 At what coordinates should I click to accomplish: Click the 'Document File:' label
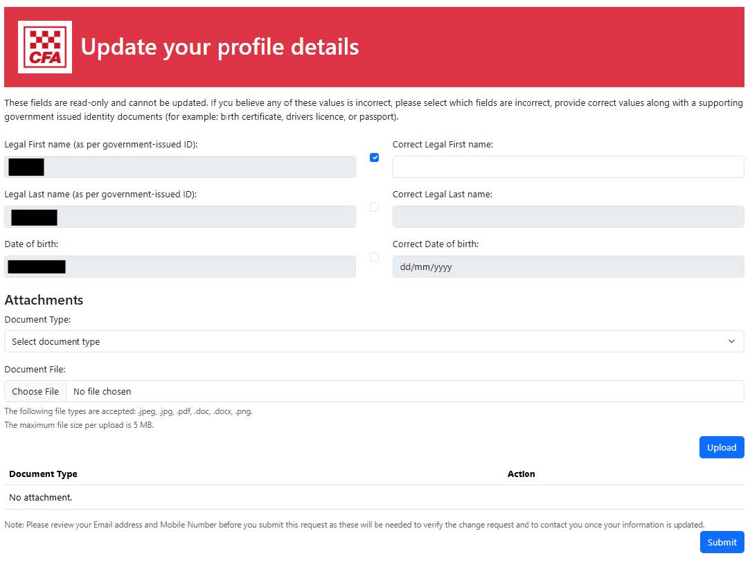35,369
